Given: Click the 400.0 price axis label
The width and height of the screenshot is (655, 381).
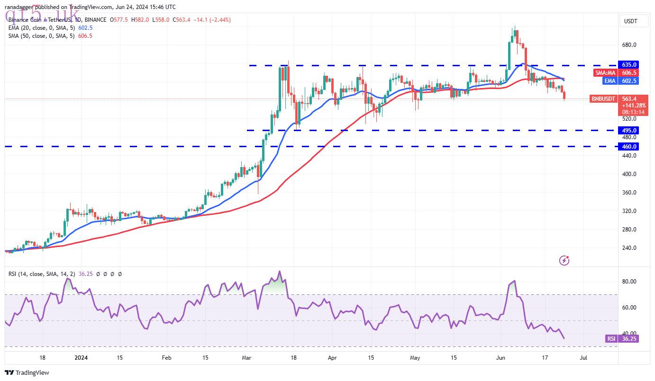Looking at the screenshot, I should [629, 174].
